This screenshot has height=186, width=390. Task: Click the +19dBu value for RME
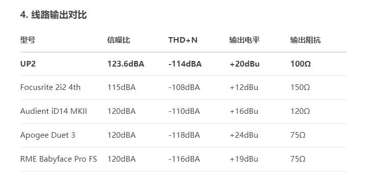244,159
